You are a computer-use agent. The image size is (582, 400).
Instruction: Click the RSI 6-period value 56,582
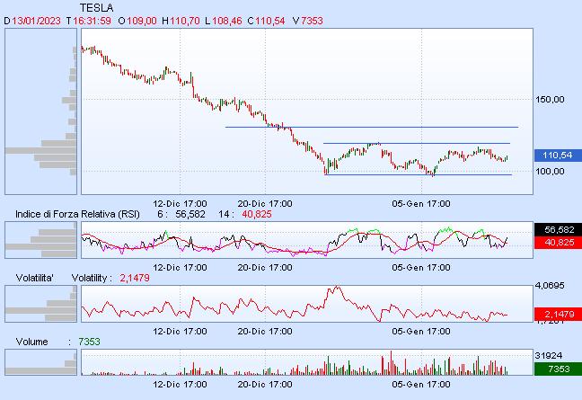point(190,214)
